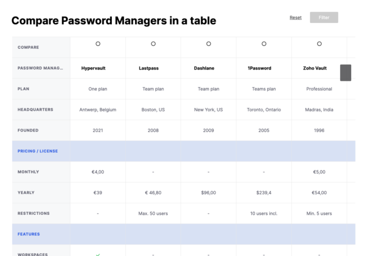
Task: Select the Zoho Vault compare radio button
Action: click(319, 44)
